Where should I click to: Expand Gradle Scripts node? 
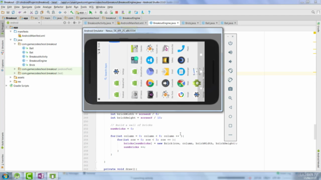click(x=7, y=85)
